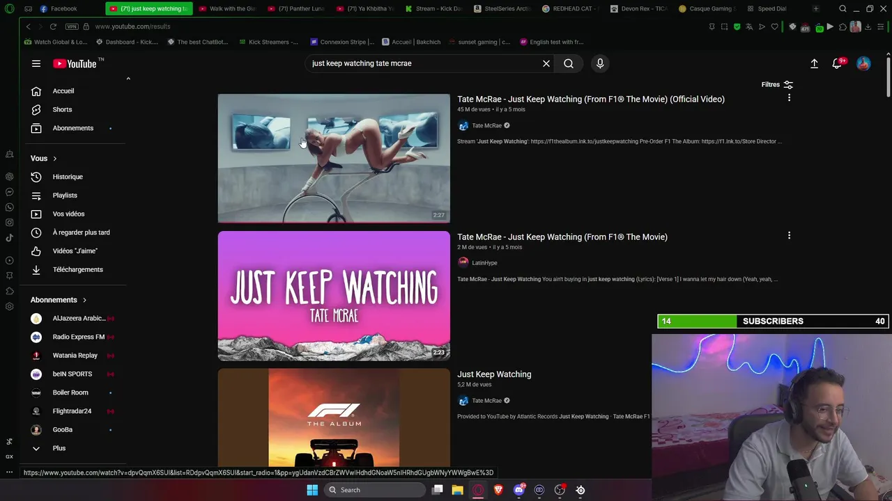Screen dimensions: 892x501
Task: Open Flightradar24 subscription
Action: pos(73,411)
